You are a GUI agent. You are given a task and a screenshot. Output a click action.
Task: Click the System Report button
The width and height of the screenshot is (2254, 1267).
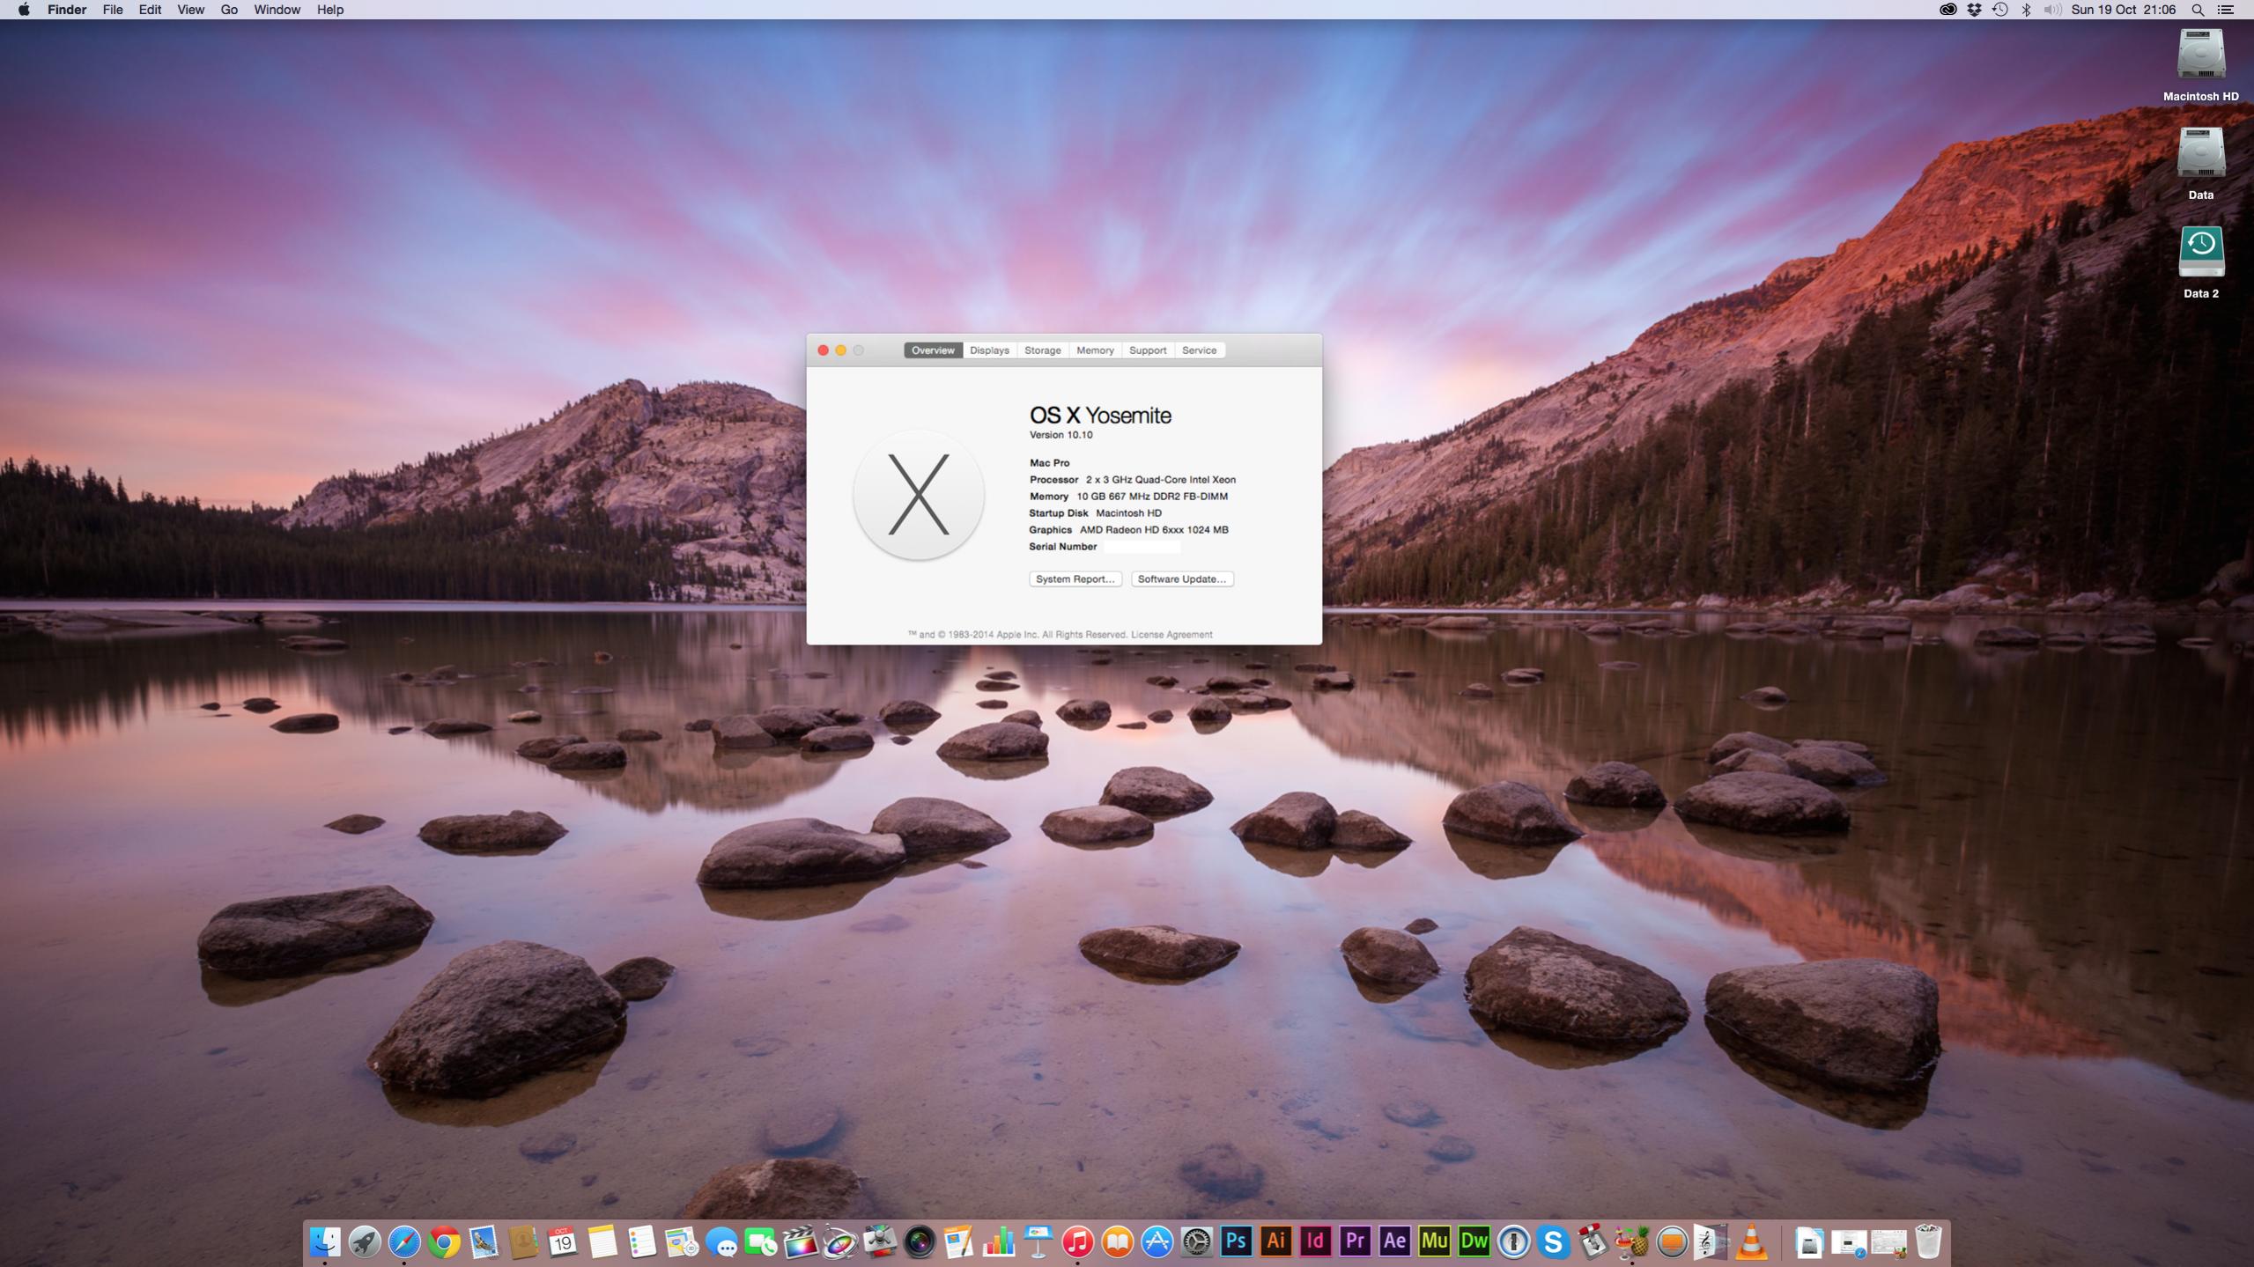pyautogui.click(x=1075, y=579)
